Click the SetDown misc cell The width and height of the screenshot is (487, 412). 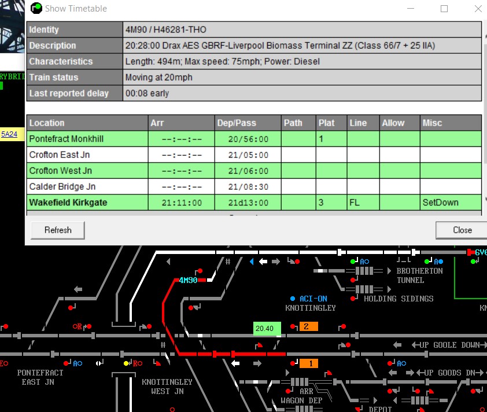point(451,203)
